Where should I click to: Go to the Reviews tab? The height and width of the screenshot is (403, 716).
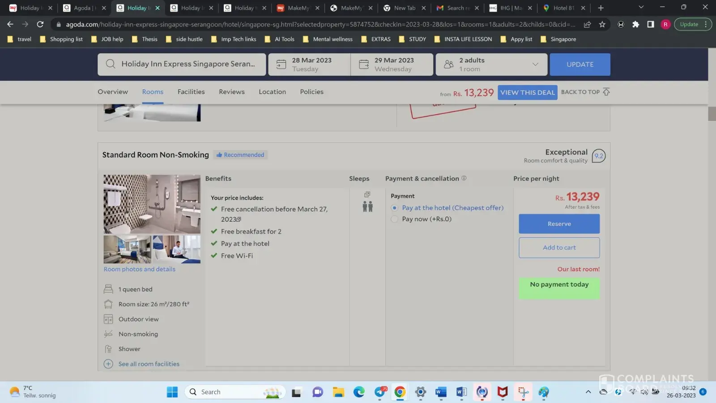coord(232,92)
